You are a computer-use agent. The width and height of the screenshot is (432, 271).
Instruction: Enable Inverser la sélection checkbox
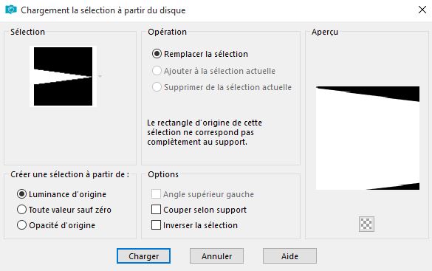click(x=156, y=224)
